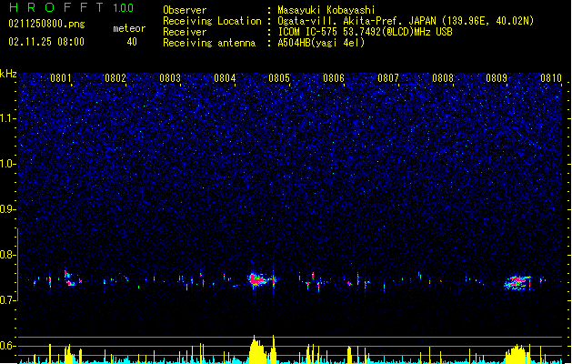Click the HROFFT title text

(x=55, y=7)
